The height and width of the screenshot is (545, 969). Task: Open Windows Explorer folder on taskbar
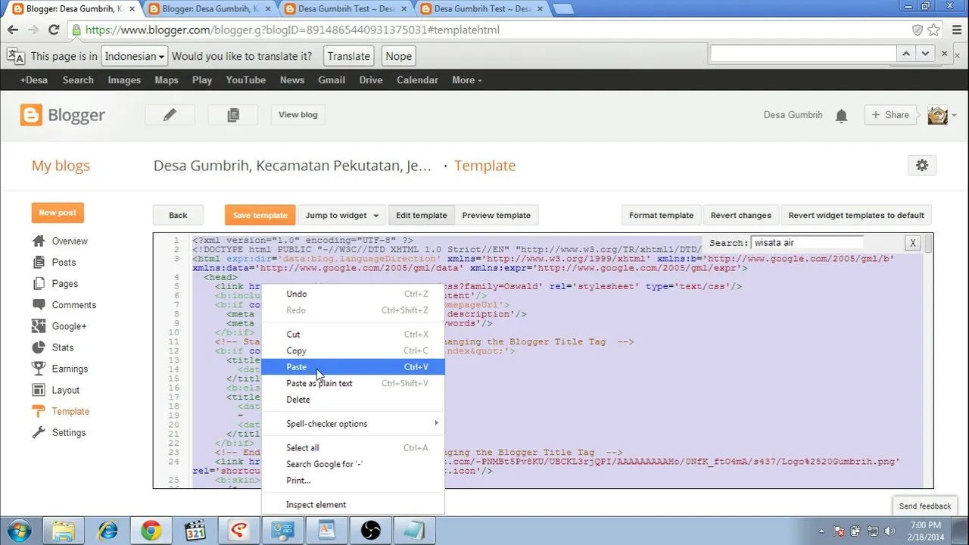[63, 530]
